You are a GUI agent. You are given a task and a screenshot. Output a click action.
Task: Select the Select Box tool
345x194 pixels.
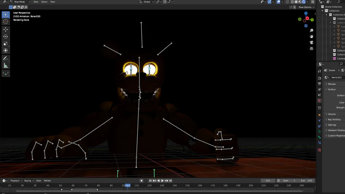click(x=6, y=15)
